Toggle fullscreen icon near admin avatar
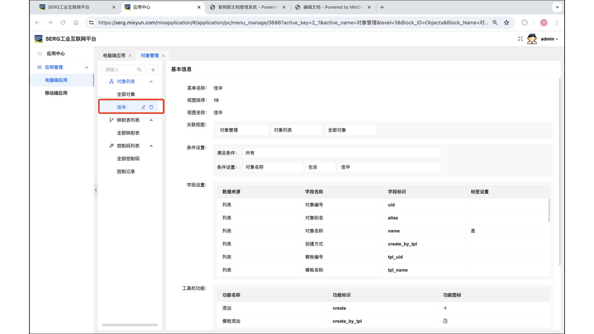 pos(520,39)
